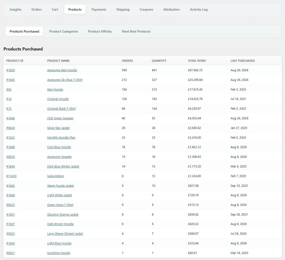Open product ID #9021
Screen dimensions: 285x260
[10, 253]
